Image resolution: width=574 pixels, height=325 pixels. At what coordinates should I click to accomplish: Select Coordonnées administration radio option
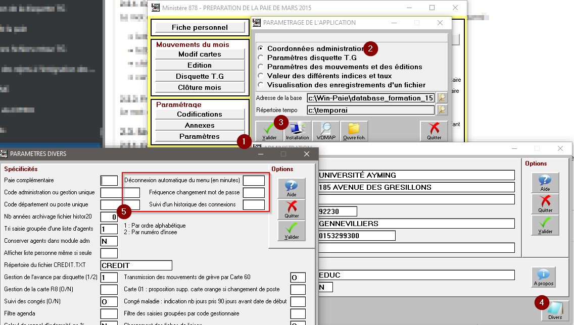coord(261,48)
